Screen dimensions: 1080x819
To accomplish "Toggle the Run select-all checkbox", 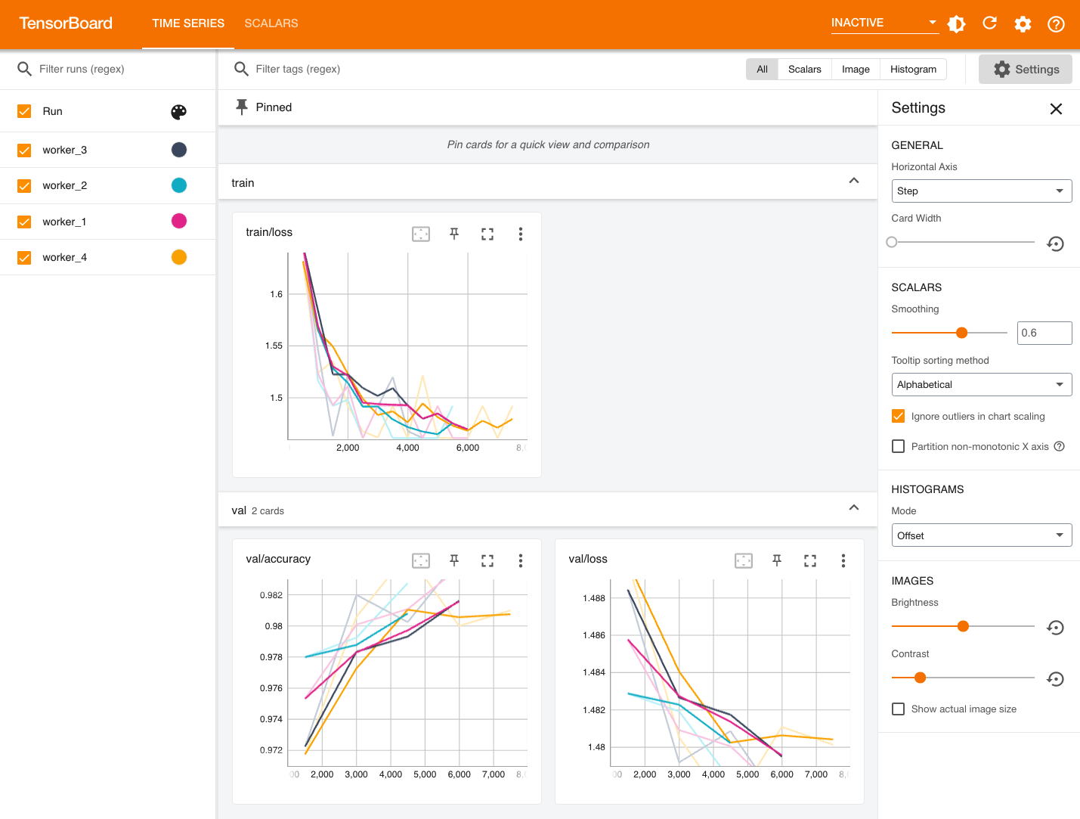I will coord(24,111).
